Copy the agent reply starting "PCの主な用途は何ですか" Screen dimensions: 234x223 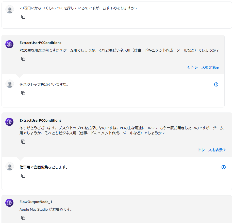pyautogui.click(x=23, y=59)
